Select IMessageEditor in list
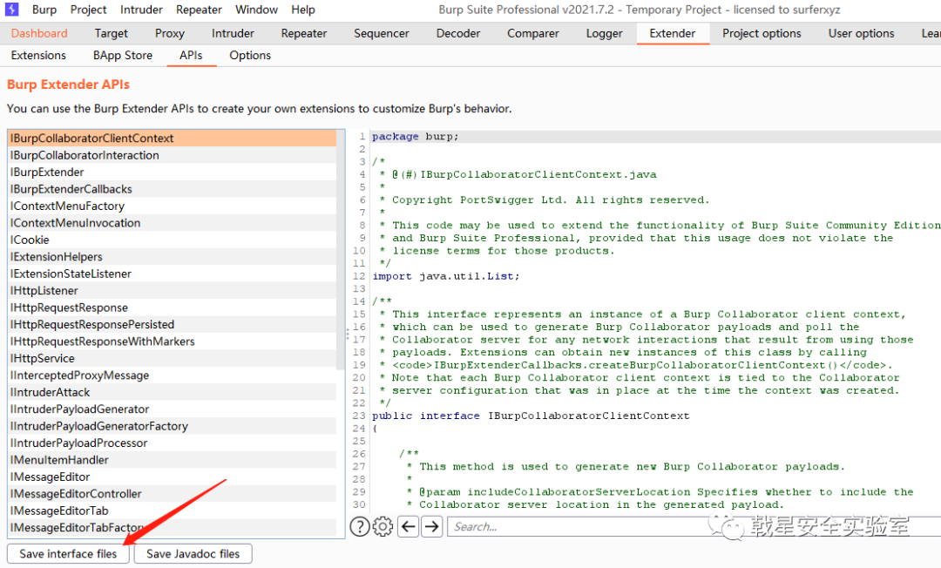Screen dimensions: 941x568 pos(172,477)
